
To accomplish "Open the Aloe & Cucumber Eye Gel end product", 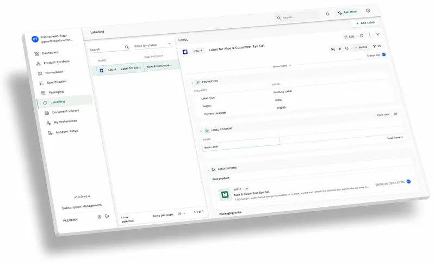I will coord(251,193).
